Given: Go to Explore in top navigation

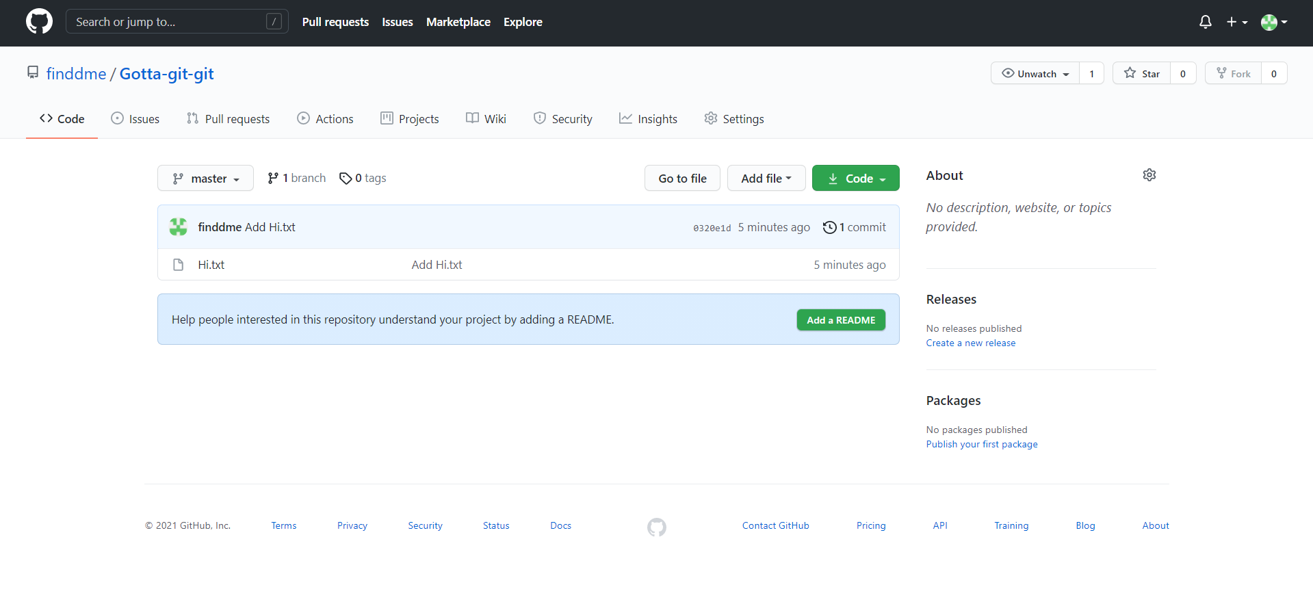Looking at the screenshot, I should [x=523, y=22].
